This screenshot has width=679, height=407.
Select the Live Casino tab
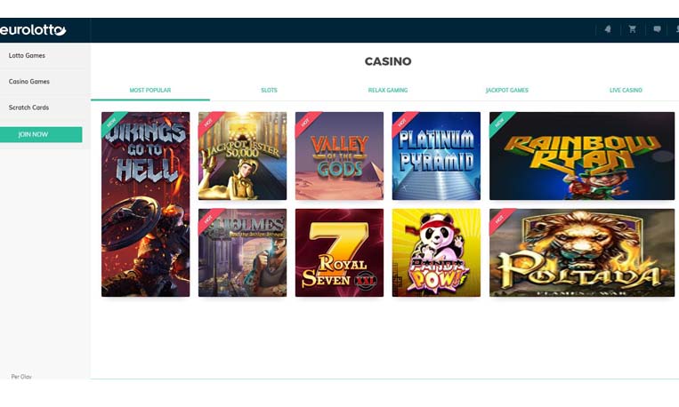coord(626,90)
